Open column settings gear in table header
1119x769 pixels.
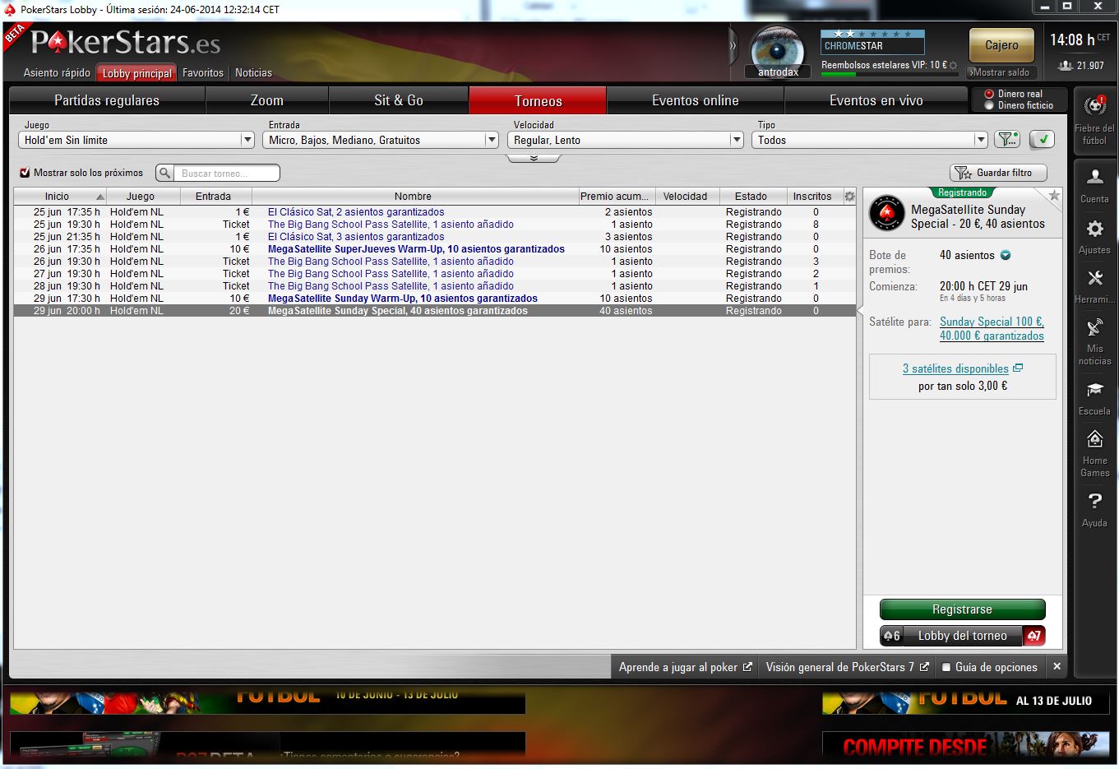[849, 197]
